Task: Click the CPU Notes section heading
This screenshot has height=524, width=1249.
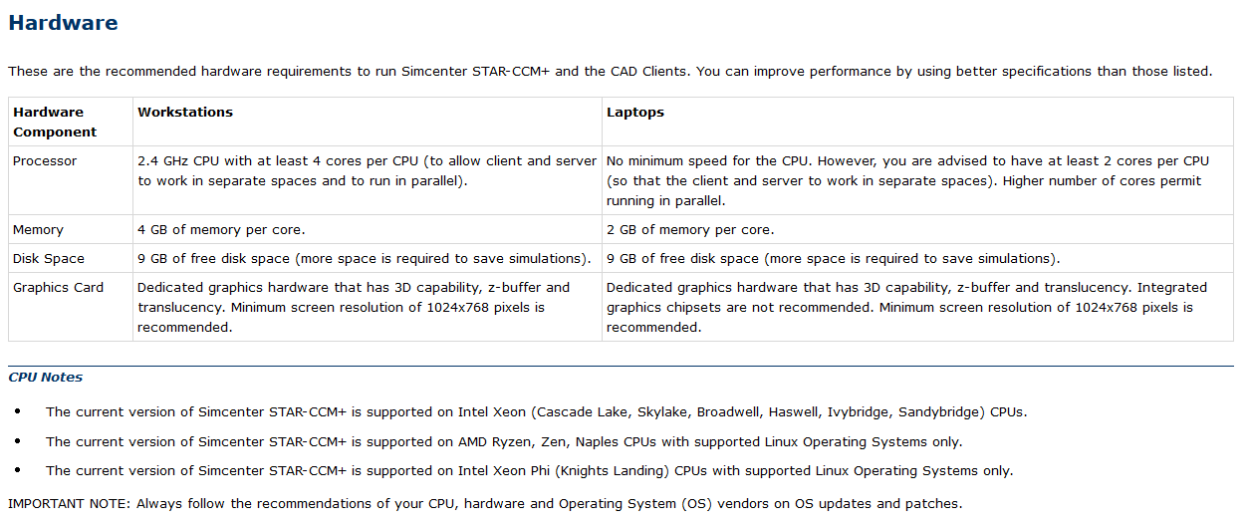Action: (46, 378)
